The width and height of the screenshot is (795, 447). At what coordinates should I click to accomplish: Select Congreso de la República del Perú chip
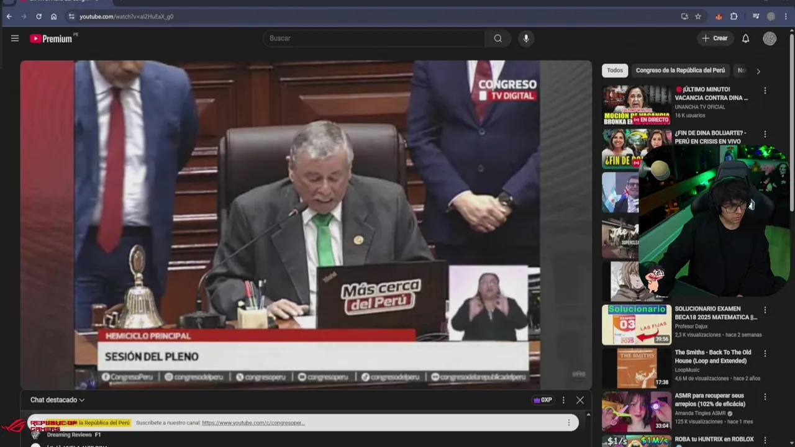click(x=680, y=71)
